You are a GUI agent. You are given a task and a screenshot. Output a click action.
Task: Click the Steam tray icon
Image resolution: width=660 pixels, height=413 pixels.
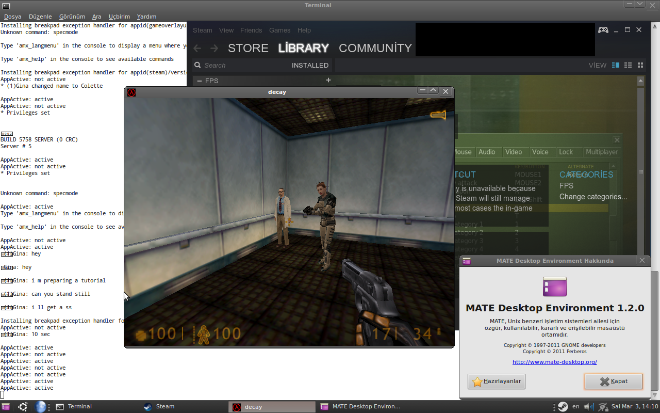click(x=563, y=407)
